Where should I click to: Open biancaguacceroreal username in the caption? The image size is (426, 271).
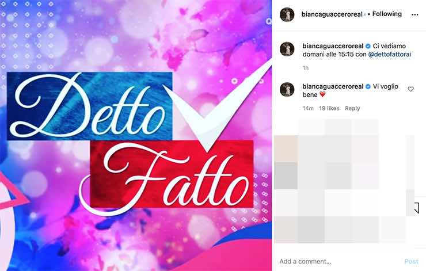pyautogui.click(x=333, y=46)
